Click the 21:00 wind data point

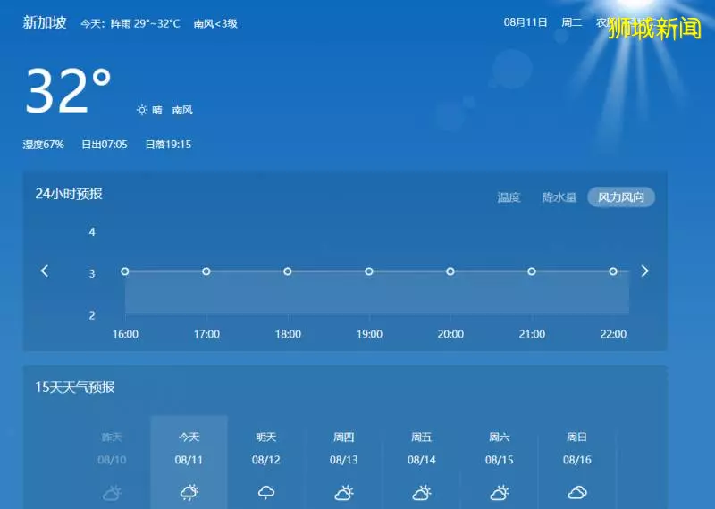(532, 271)
